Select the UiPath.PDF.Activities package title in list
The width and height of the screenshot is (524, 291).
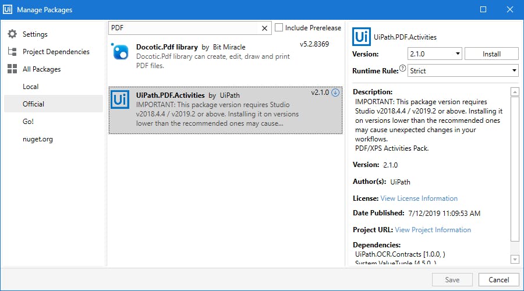coord(170,95)
